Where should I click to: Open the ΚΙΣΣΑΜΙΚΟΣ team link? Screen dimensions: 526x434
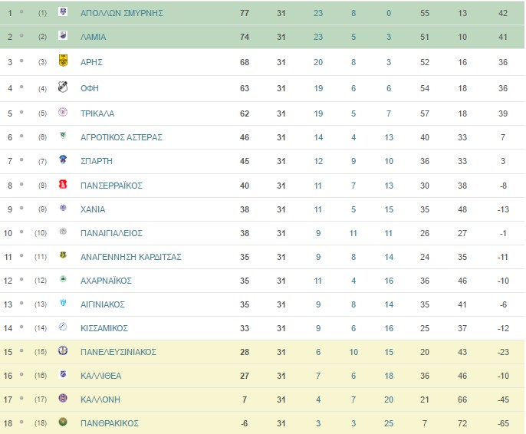pos(104,328)
